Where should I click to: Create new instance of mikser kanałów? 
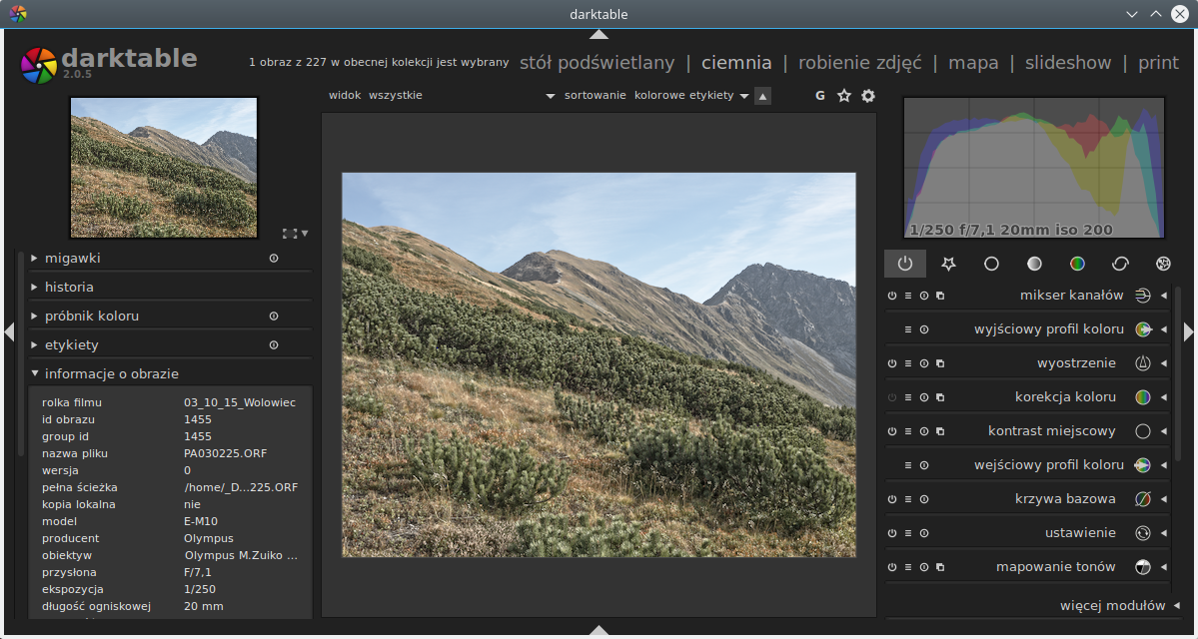click(940, 296)
